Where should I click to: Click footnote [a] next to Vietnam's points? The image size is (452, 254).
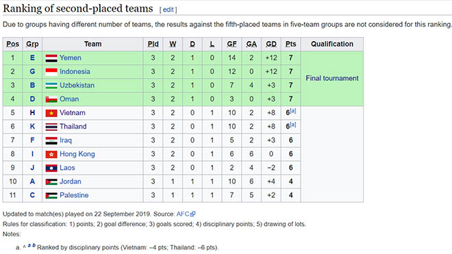click(293, 111)
